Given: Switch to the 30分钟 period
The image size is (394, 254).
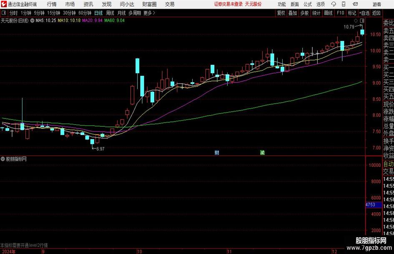Looking at the screenshot, I should (x=69, y=13).
